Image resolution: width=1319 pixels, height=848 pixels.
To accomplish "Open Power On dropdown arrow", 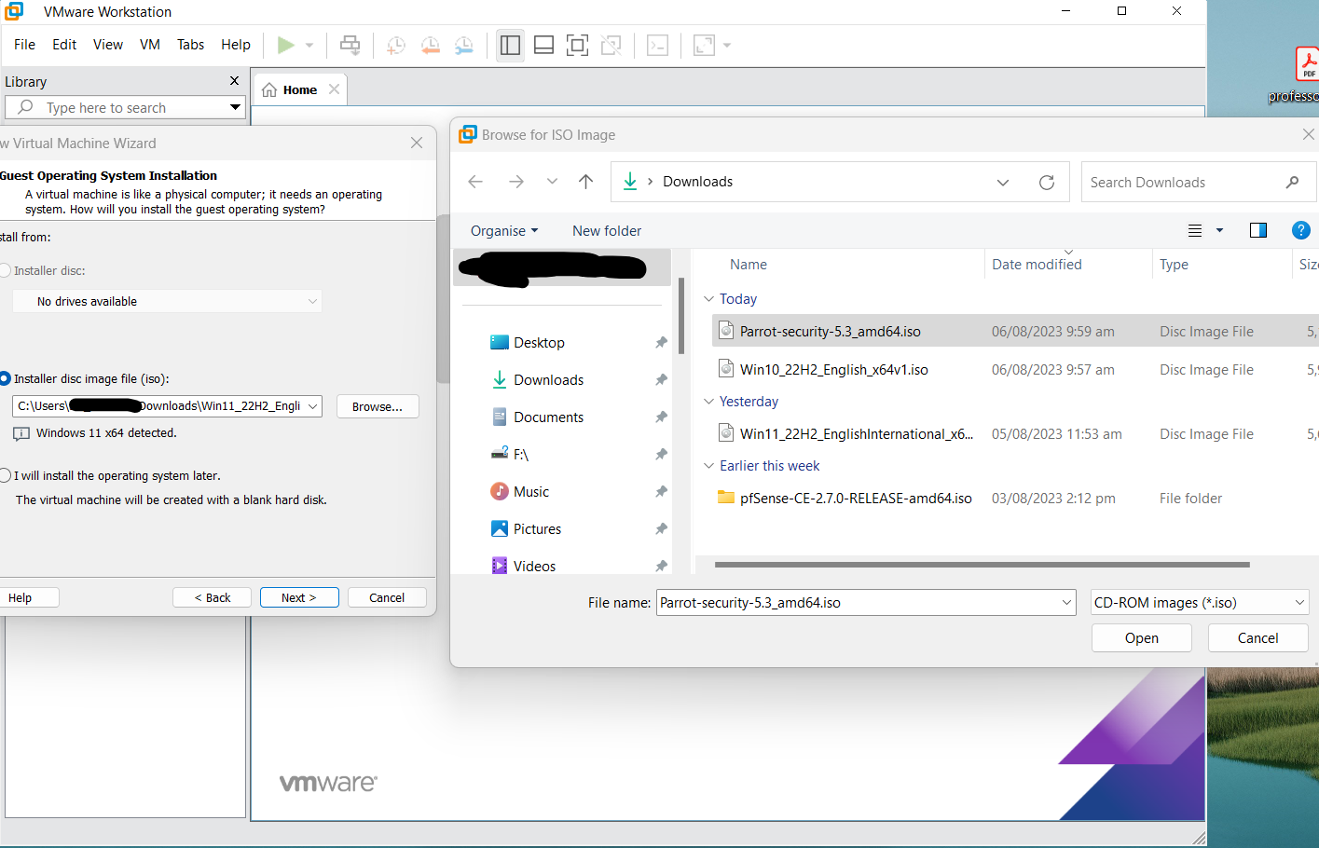I will [x=309, y=45].
